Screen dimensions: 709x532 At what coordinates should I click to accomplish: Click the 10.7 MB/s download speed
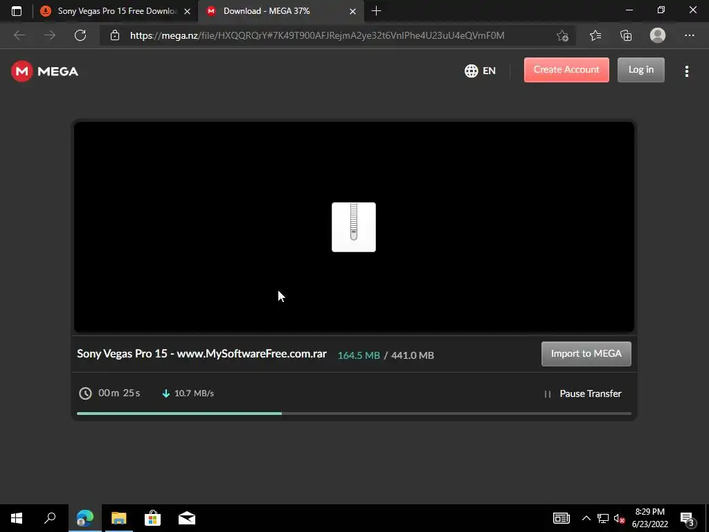pos(194,393)
